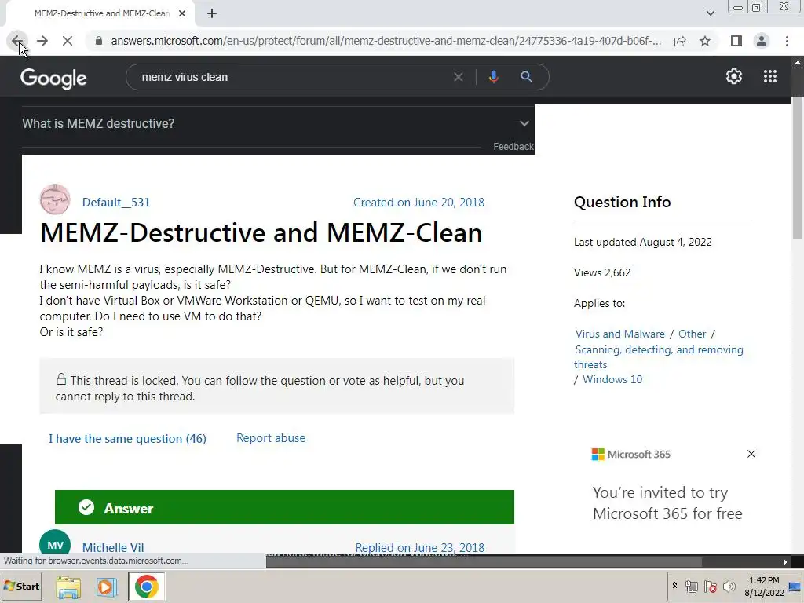Viewport: 804px width, 603px height.
Task: Open the Default__531 user profile link
Action: point(116,203)
